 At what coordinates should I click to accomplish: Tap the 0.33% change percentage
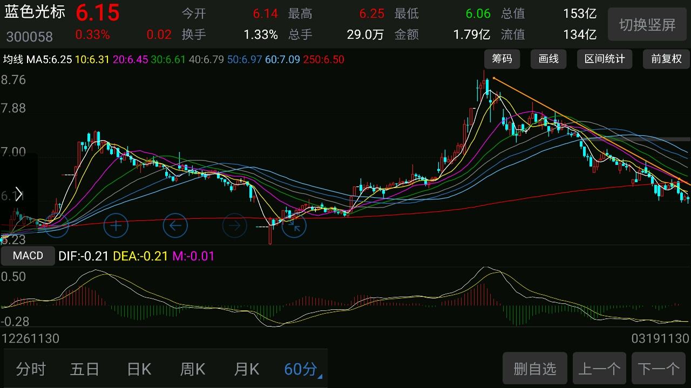tap(92, 35)
